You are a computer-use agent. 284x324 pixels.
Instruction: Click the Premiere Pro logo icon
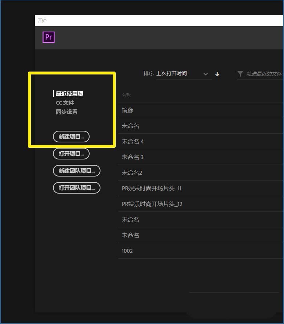49,37
